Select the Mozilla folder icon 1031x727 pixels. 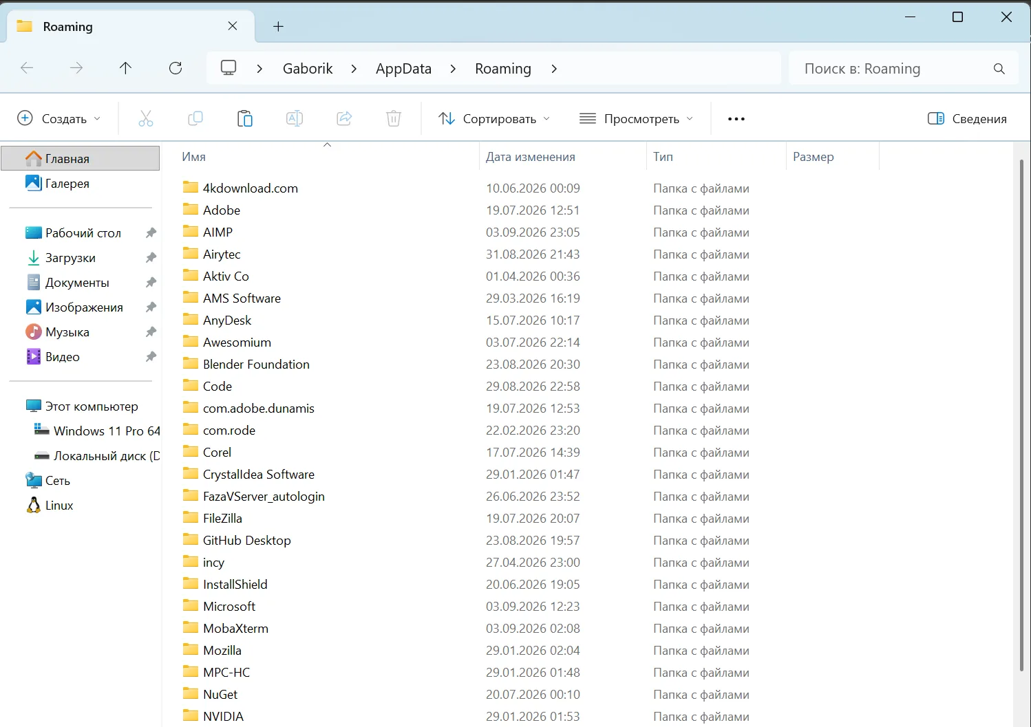coord(191,649)
